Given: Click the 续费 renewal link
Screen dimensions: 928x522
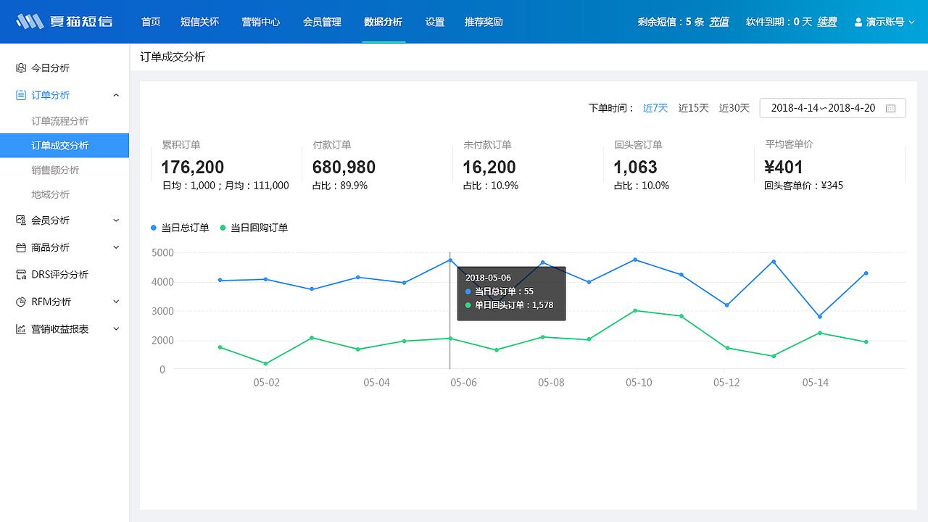Looking at the screenshot, I should coord(827,22).
